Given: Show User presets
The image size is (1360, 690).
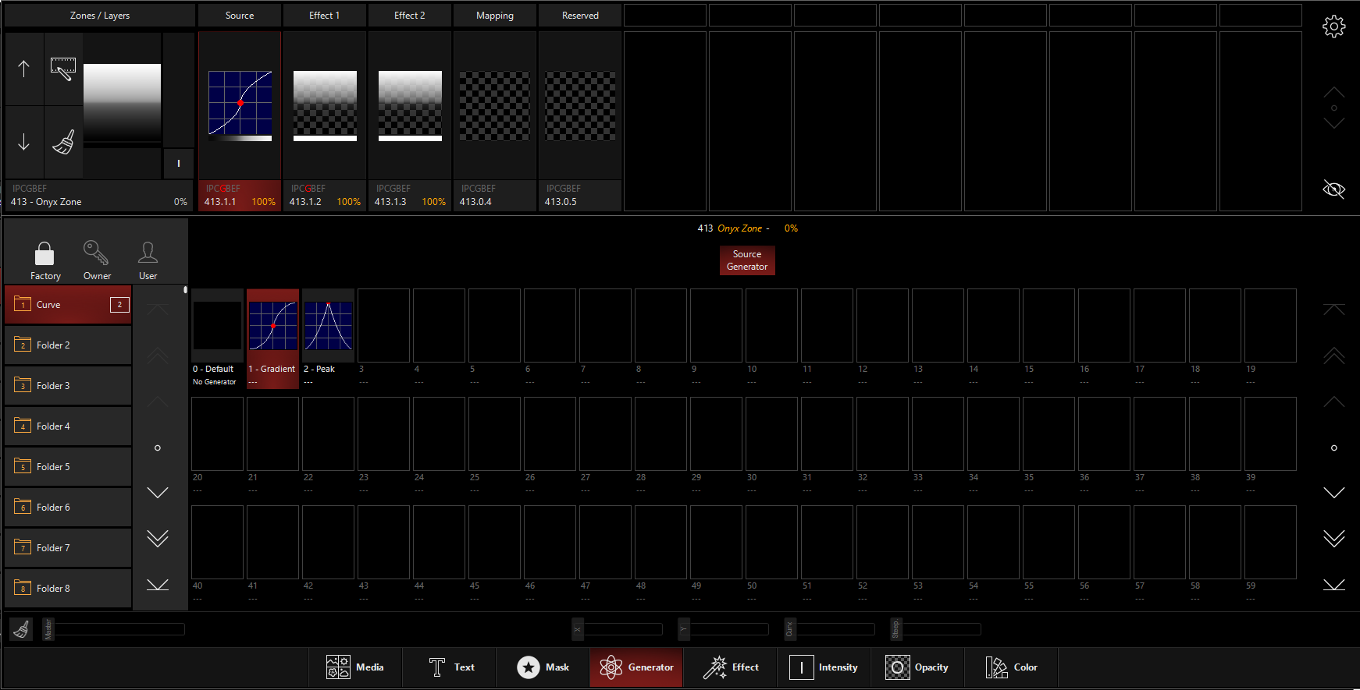Looking at the screenshot, I should click(x=148, y=260).
